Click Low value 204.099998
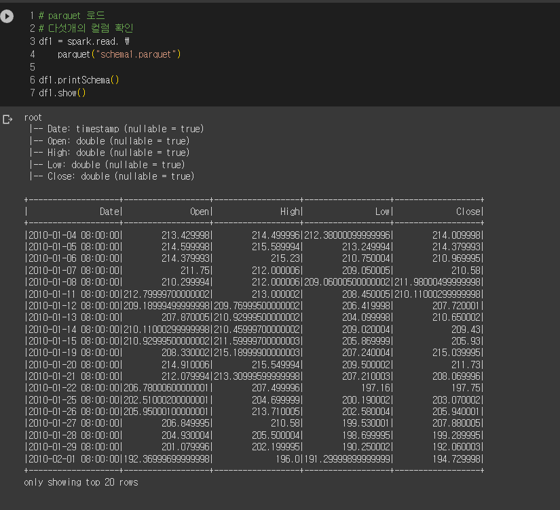 (x=366, y=317)
